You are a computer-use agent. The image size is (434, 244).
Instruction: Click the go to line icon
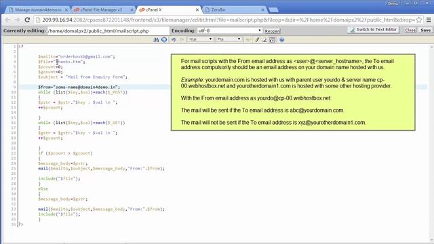click(x=164, y=39)
